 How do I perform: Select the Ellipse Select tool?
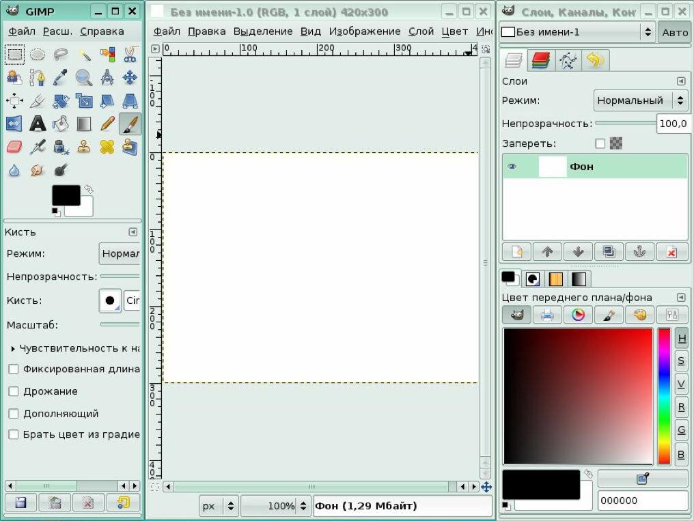[x=38, y=55]
